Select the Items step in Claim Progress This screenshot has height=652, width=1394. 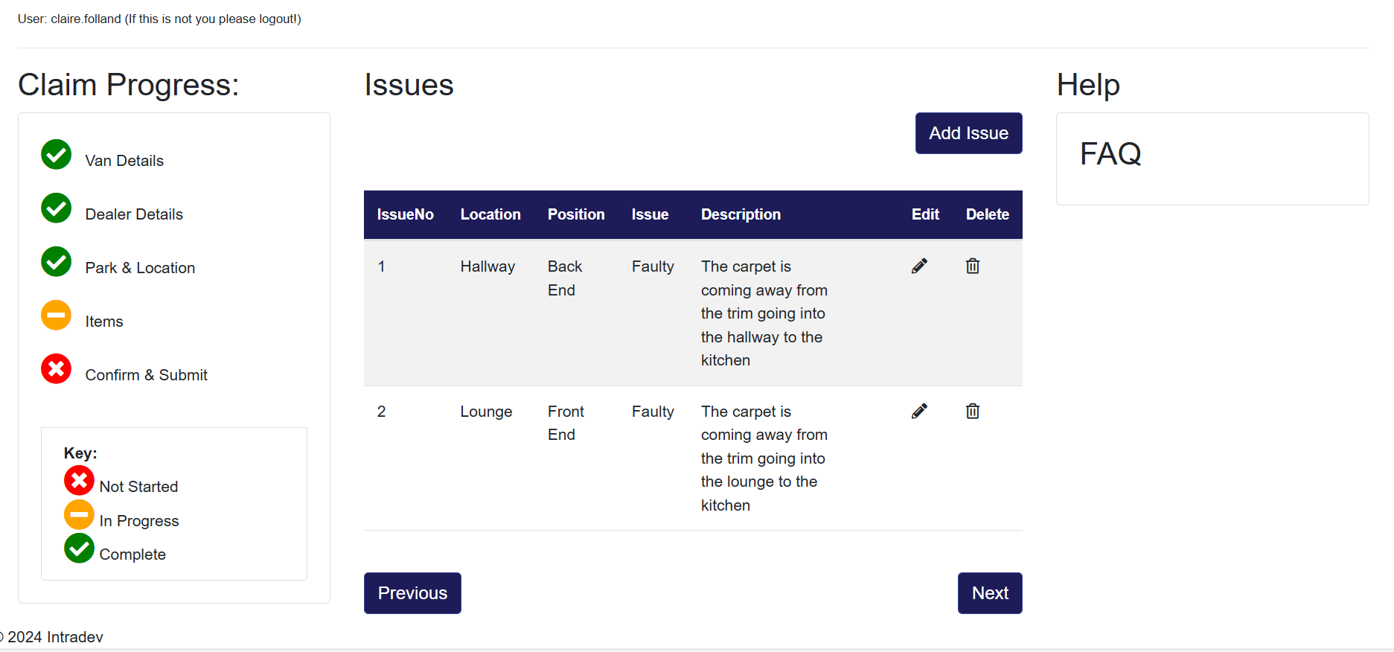pos(104,322)
